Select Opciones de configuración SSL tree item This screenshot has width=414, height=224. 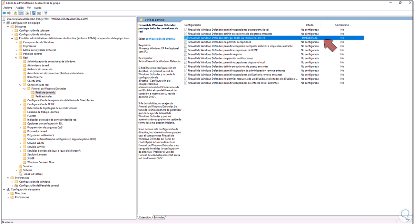pos(45,123)
